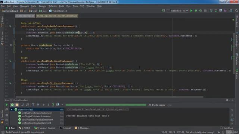This screenshot has width=239, height=134.
Task: Sort tests alphabetically in Run panel
Action: click(23, 105)
